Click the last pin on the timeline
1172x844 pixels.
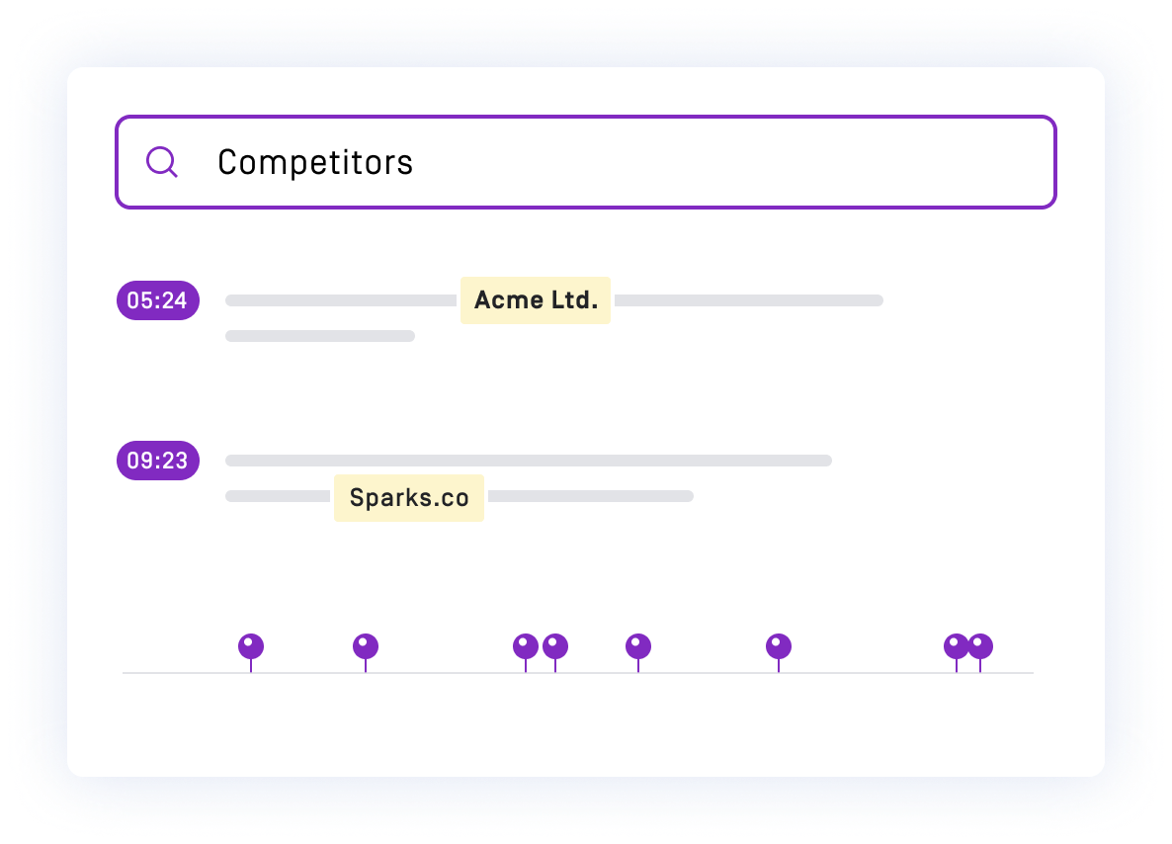(x=980, y=652)
